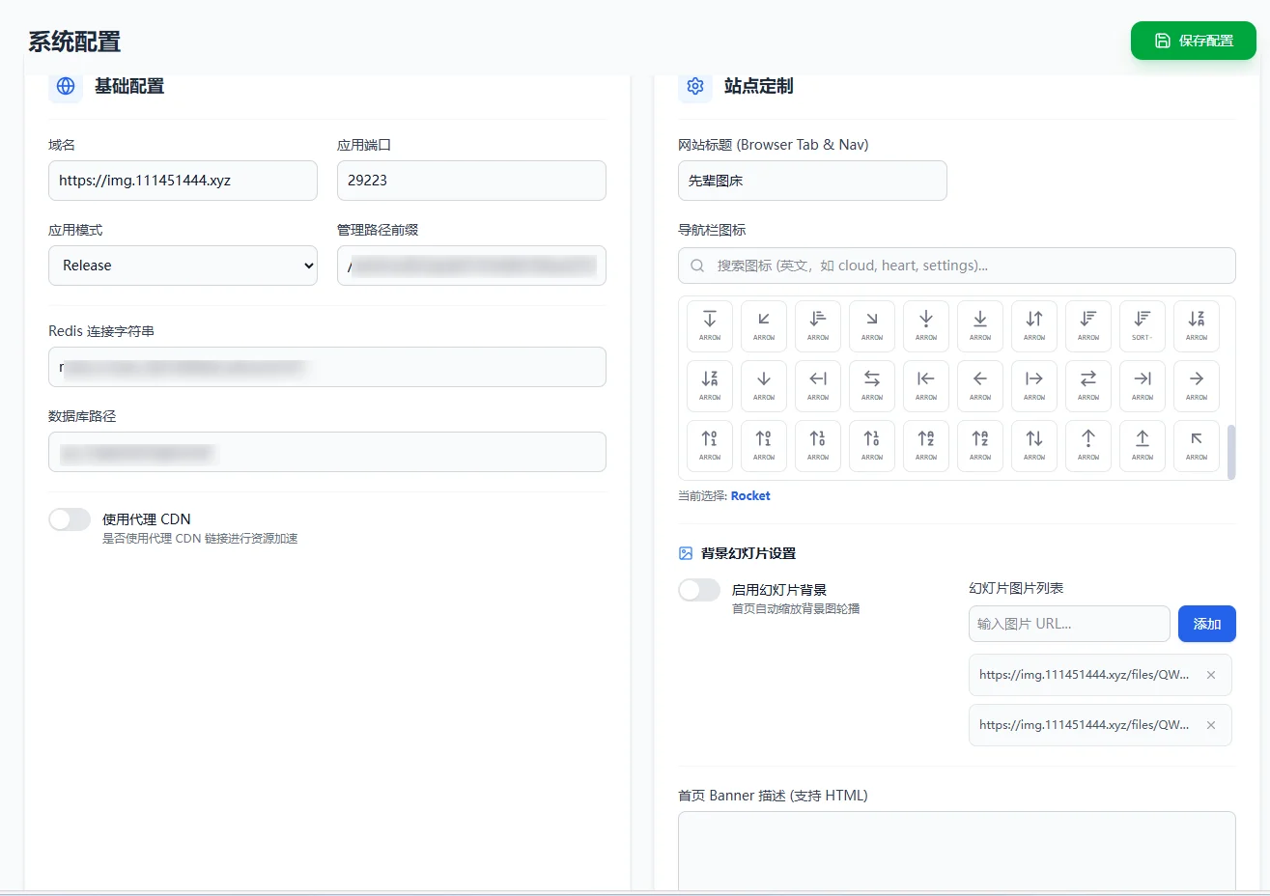Pick the arrow up from dot icon
Viewport: 1270px width, 896px height.
(1088, 445)
